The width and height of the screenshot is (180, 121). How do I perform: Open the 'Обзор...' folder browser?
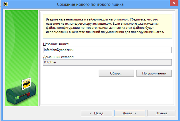tap(116, 73)
